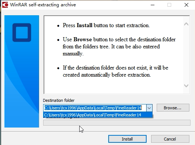Click inside the destination folder path field
This screenshot has height=145, width=195.
click(95, 108)
